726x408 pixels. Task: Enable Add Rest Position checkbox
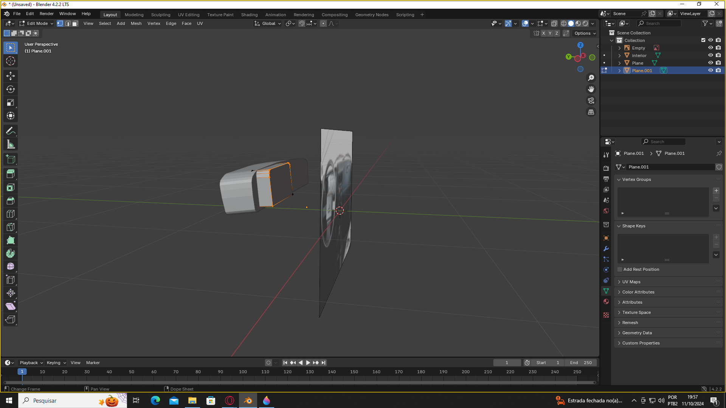620,269
